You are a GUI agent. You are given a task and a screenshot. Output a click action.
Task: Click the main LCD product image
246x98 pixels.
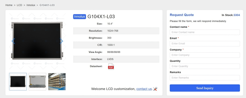[x=37, y=41]
